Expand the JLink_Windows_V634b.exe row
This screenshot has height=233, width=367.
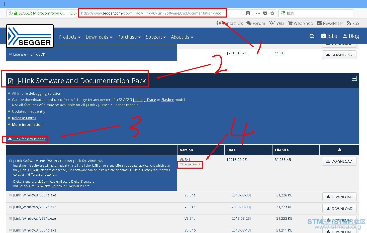pos(11,230)
